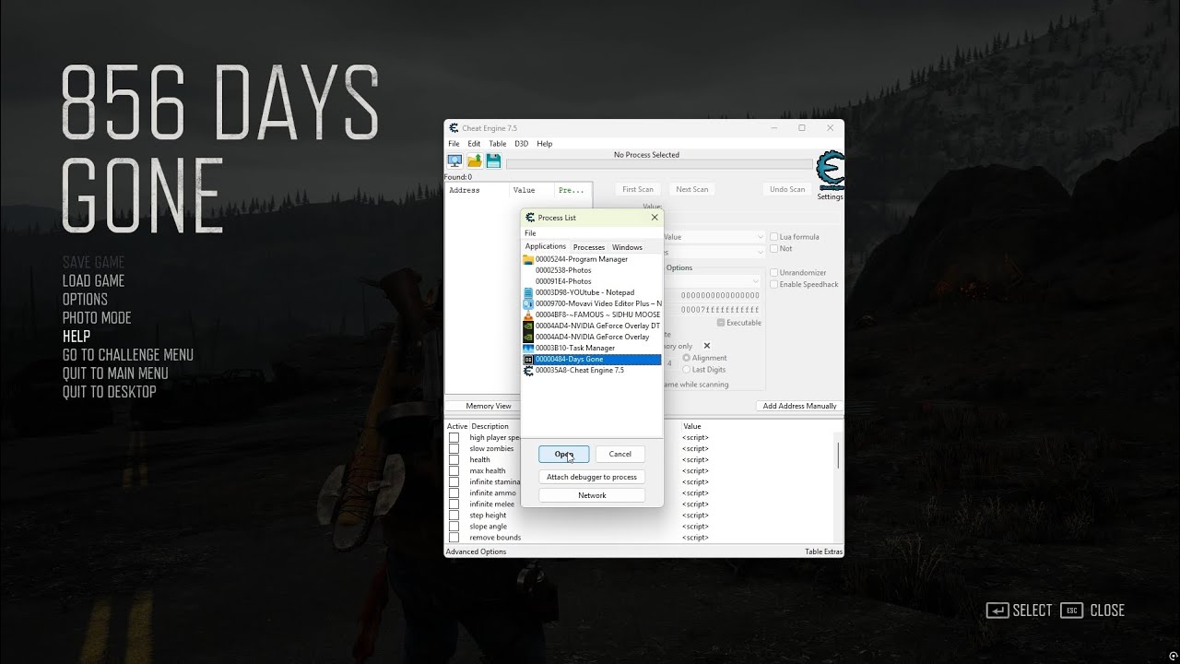Click the floppy disk save icon
Viewport: 1180px width, 664px height.
(493, 161)
